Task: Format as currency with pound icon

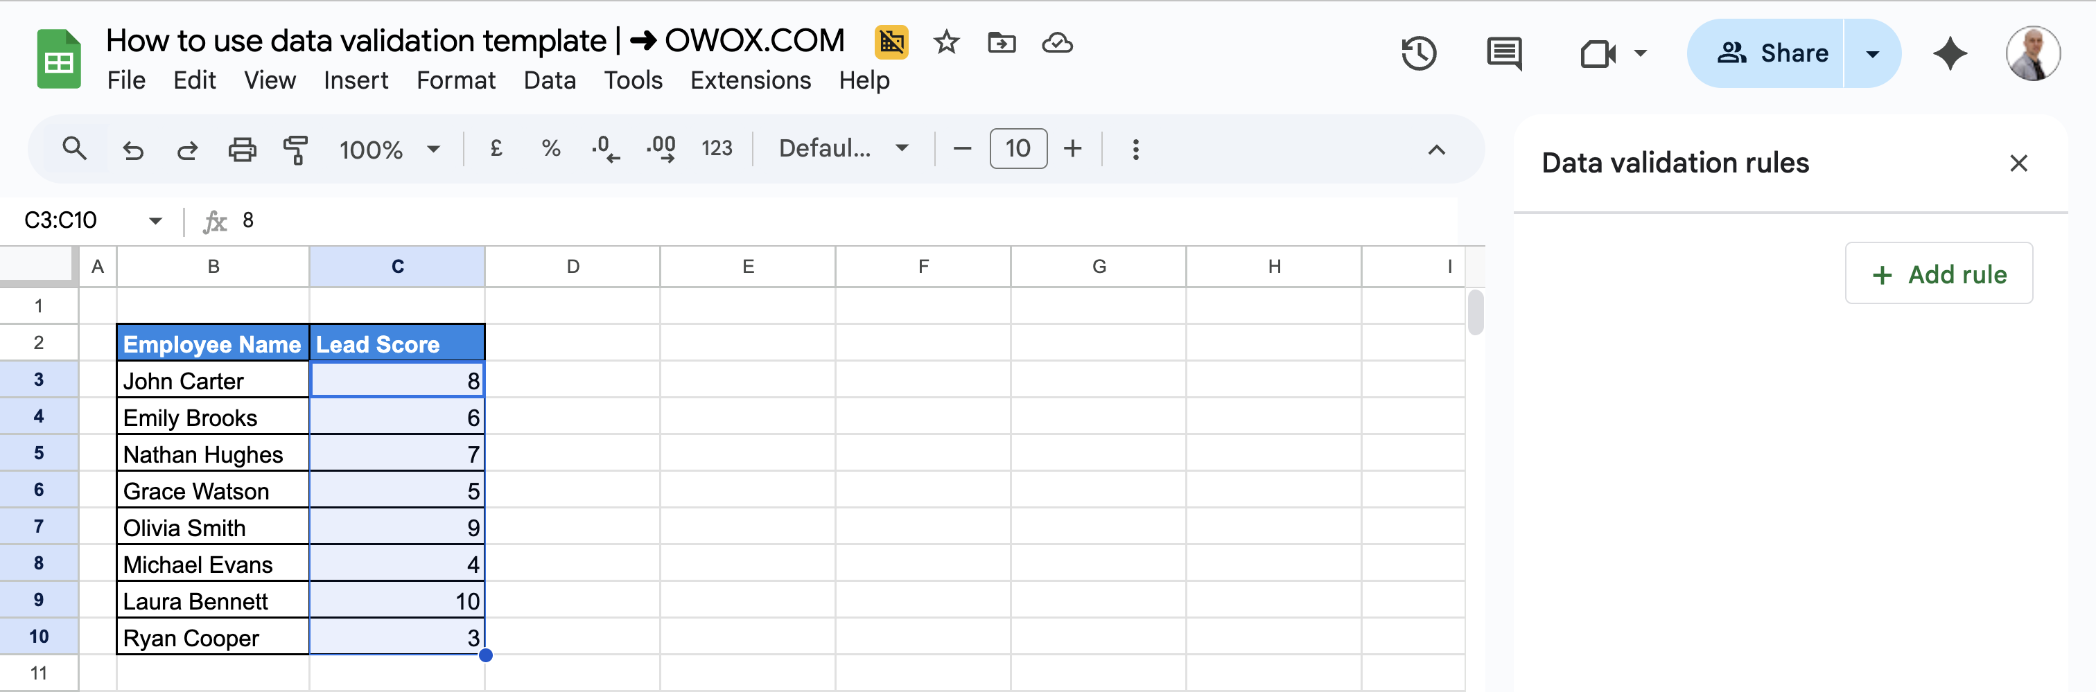Action: [496, 149]
